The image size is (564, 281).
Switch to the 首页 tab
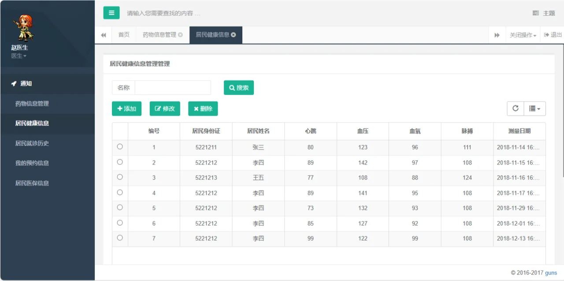pyautogui.click(x=124, y=35)
